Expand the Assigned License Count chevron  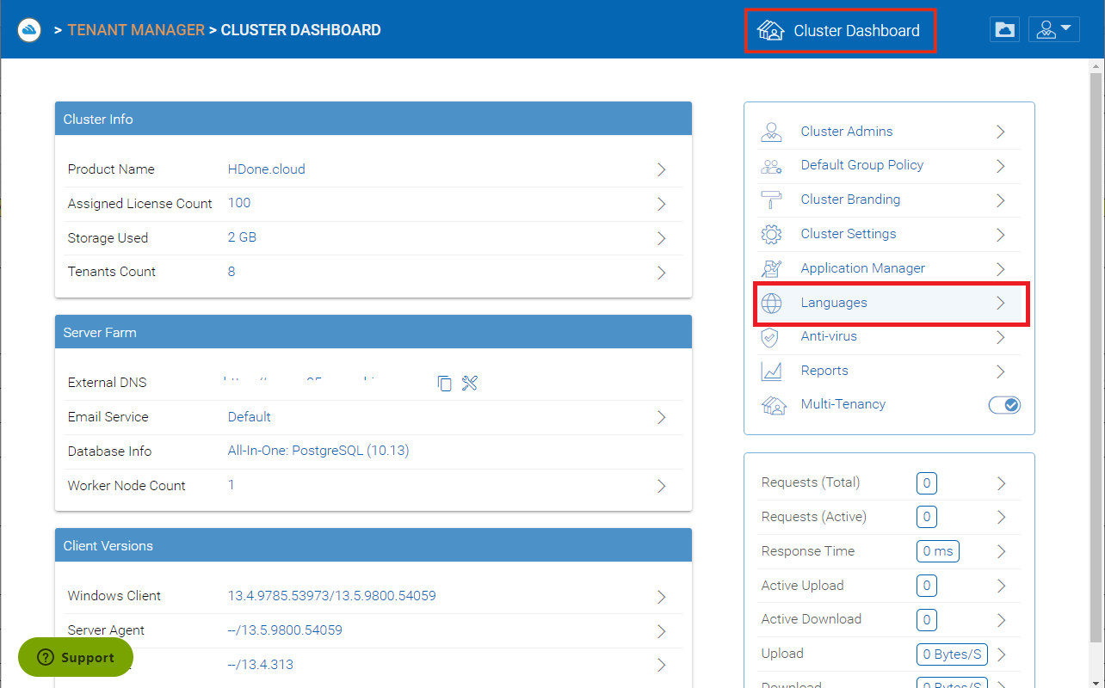[x=662, y=204]
